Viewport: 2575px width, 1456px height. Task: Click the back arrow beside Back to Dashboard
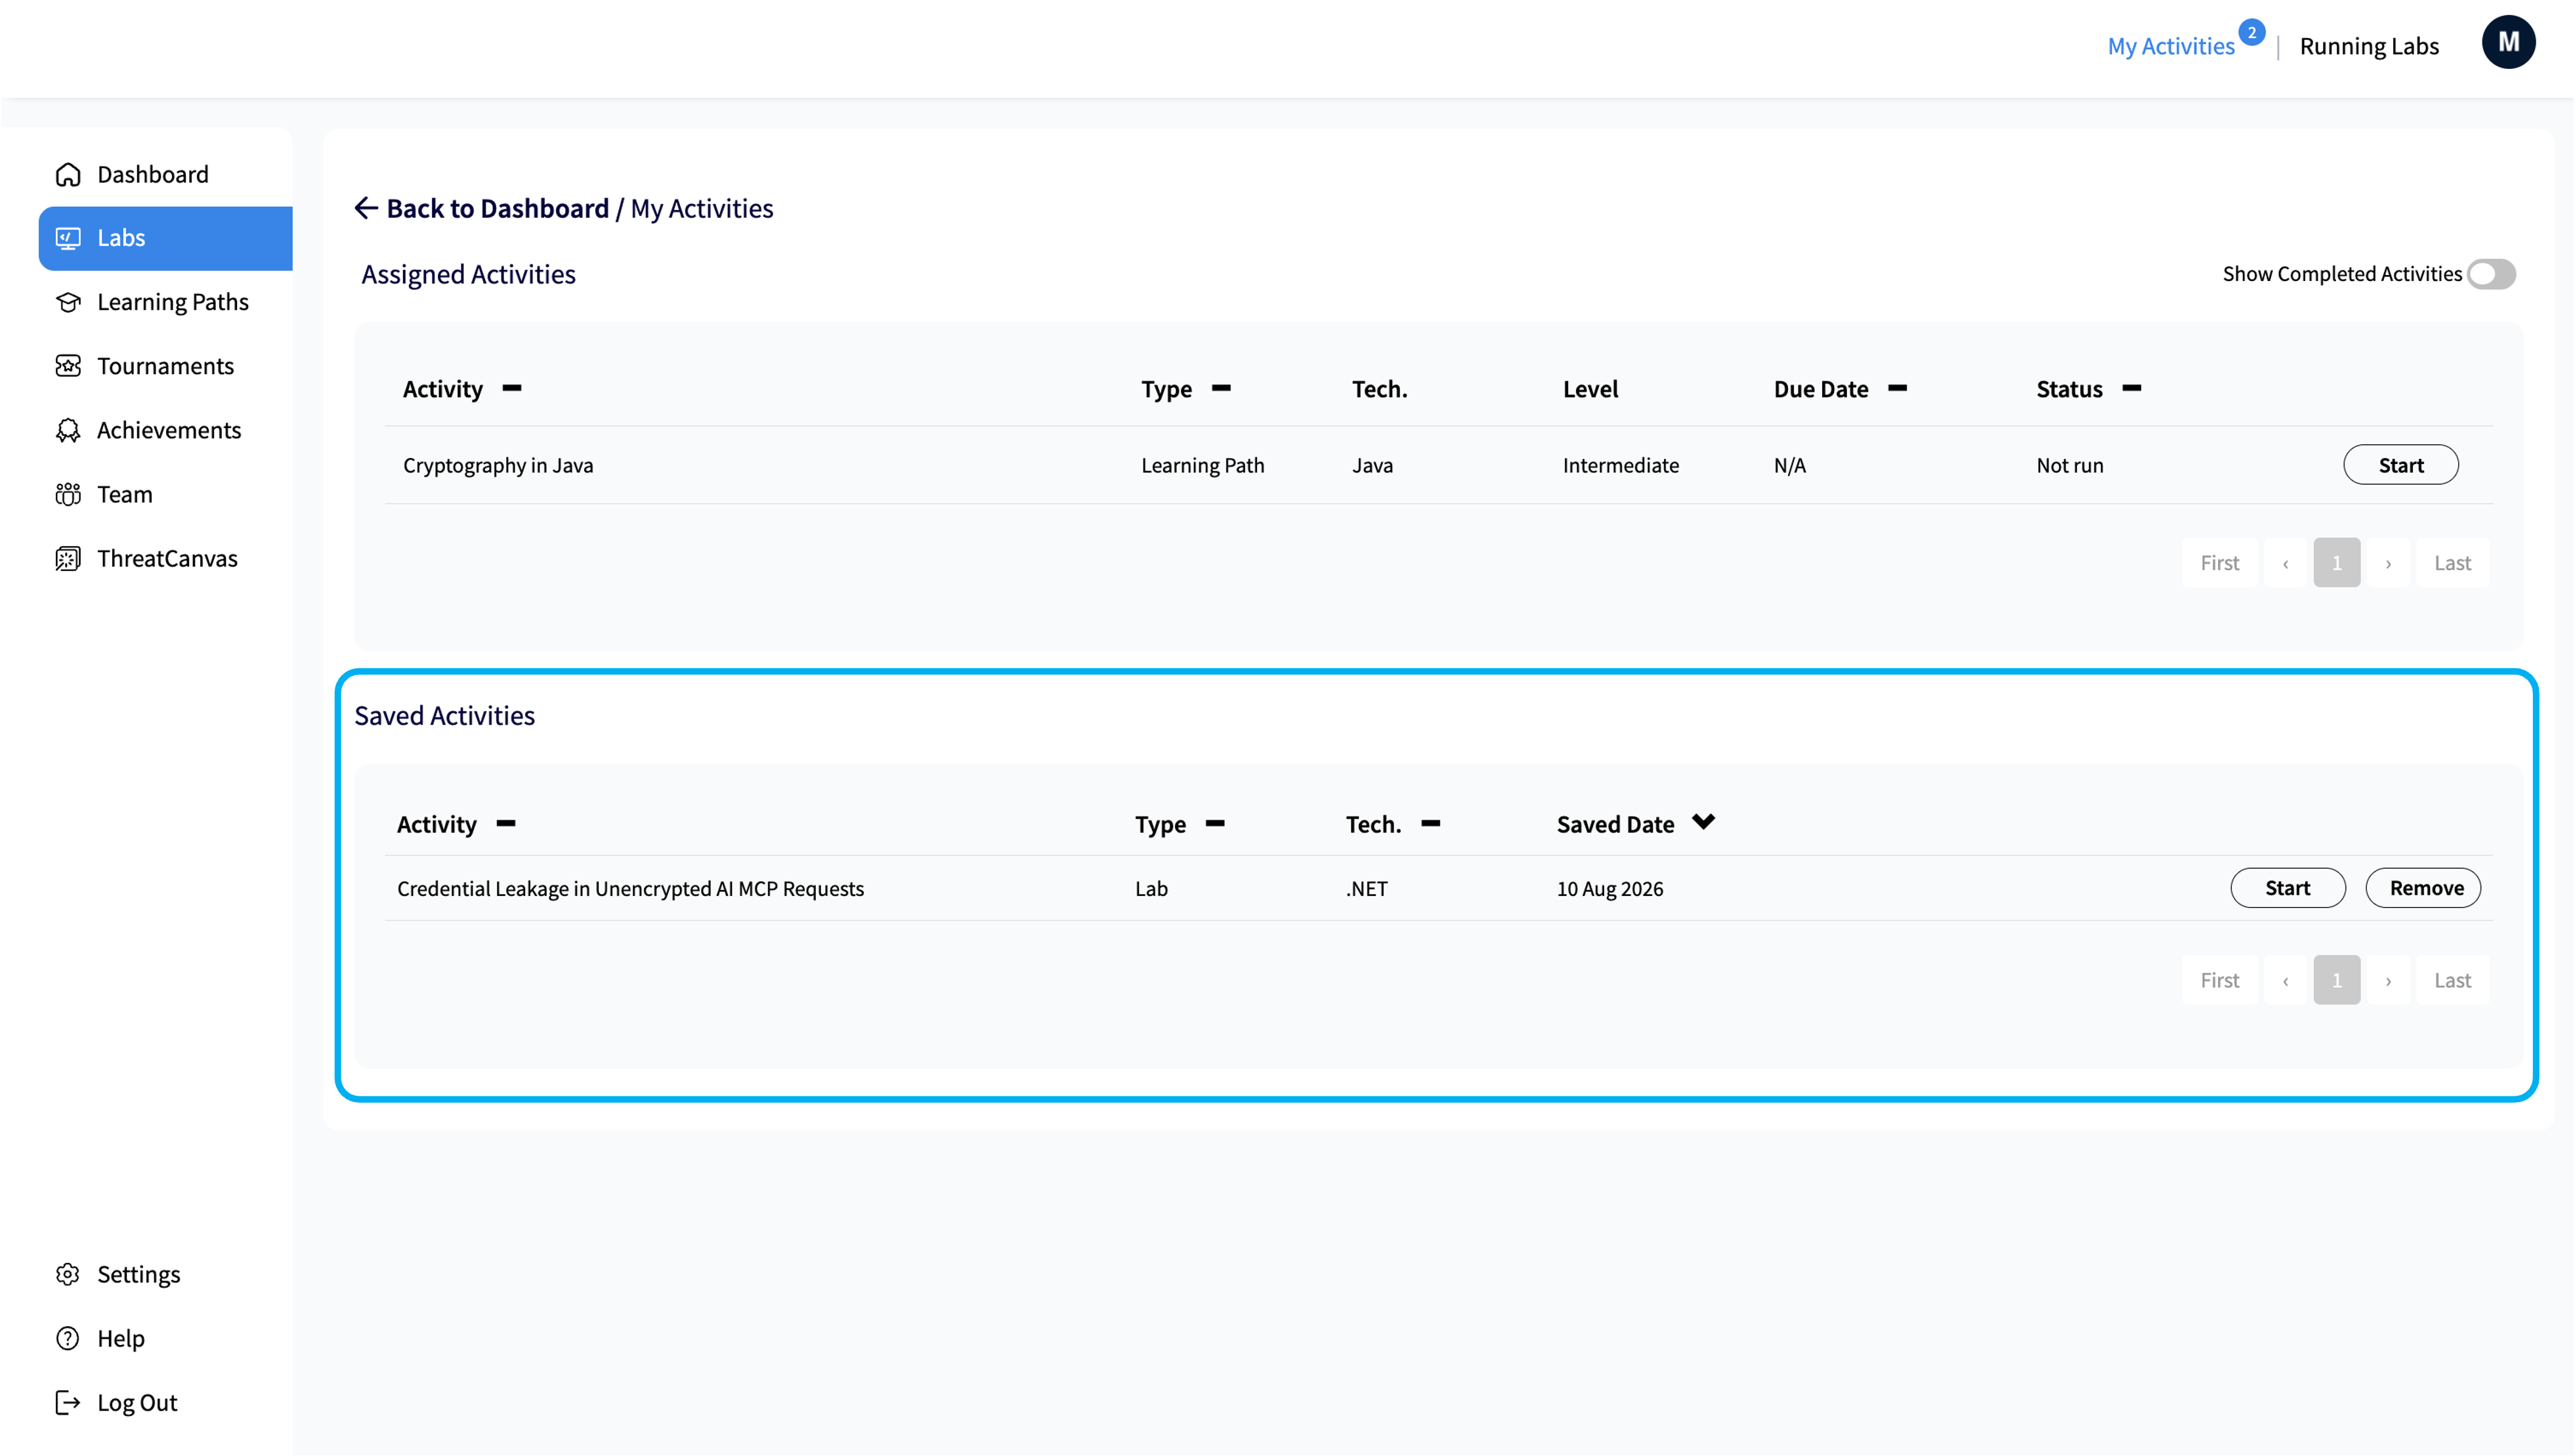(366, 208)
